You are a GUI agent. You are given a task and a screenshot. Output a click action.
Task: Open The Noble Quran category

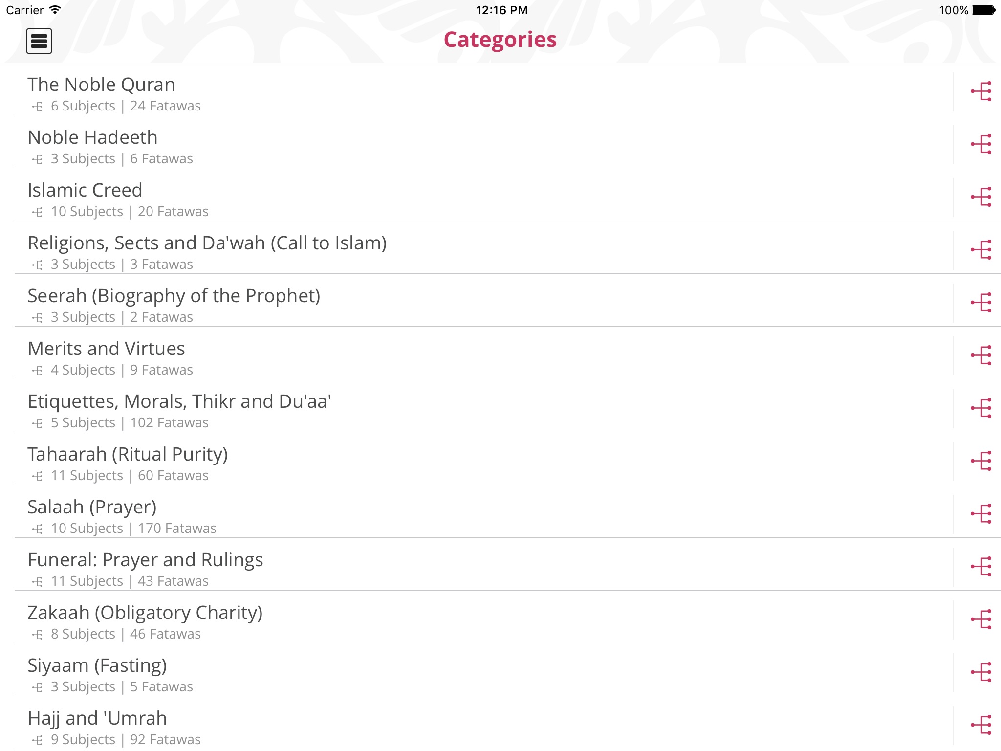click(x=101, y=85)
